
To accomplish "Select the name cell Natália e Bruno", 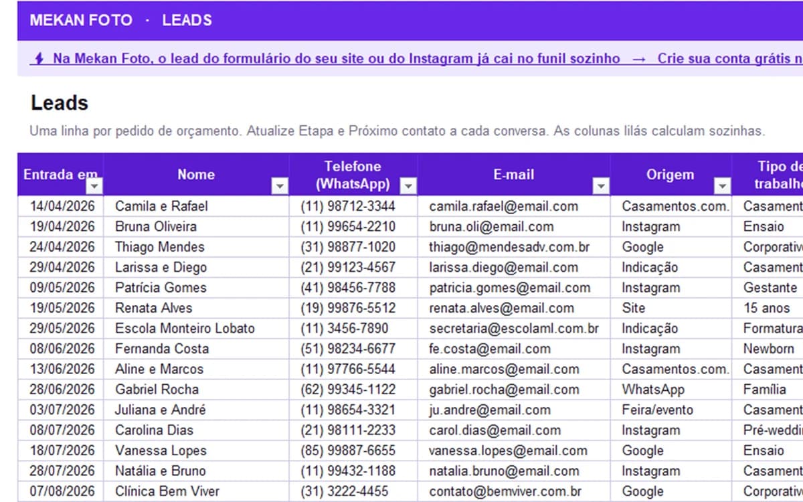I will point(196,471).
